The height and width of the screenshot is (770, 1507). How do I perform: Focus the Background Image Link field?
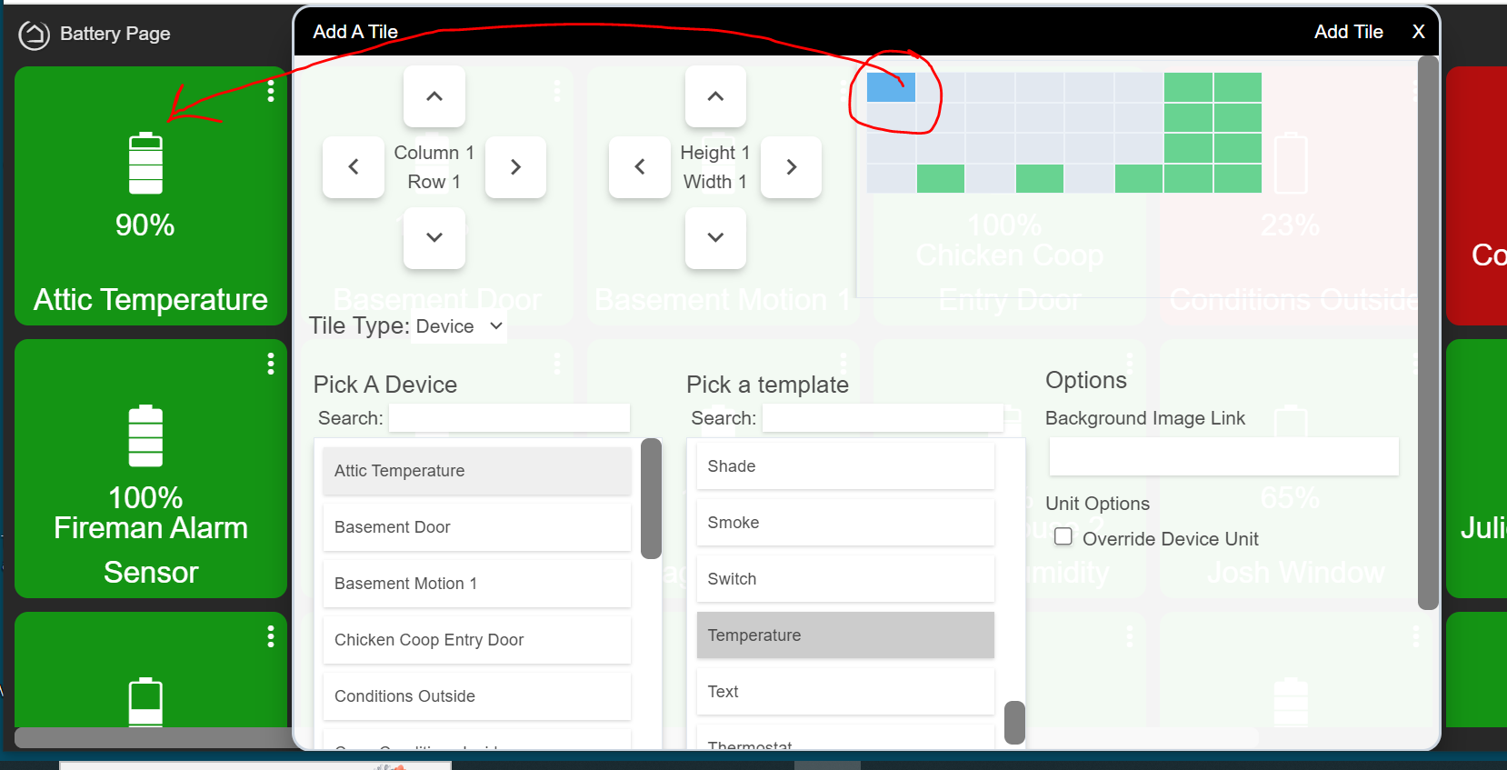(1223, 457)
